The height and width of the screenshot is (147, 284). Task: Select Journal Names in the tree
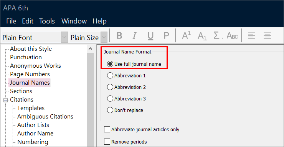(x=30, y=83)
